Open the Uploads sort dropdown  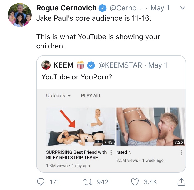tap(58, 96)
